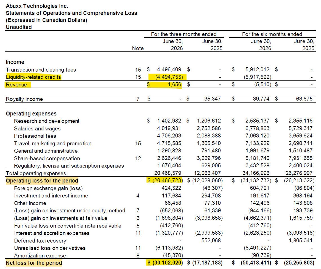Click the 'Unaudited' label

pos(19,27)
